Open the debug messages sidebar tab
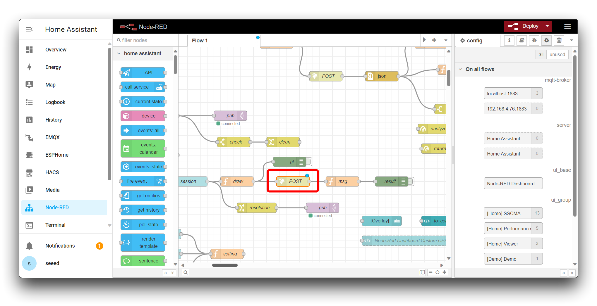 pyautogui.click(x=534, y=40)
